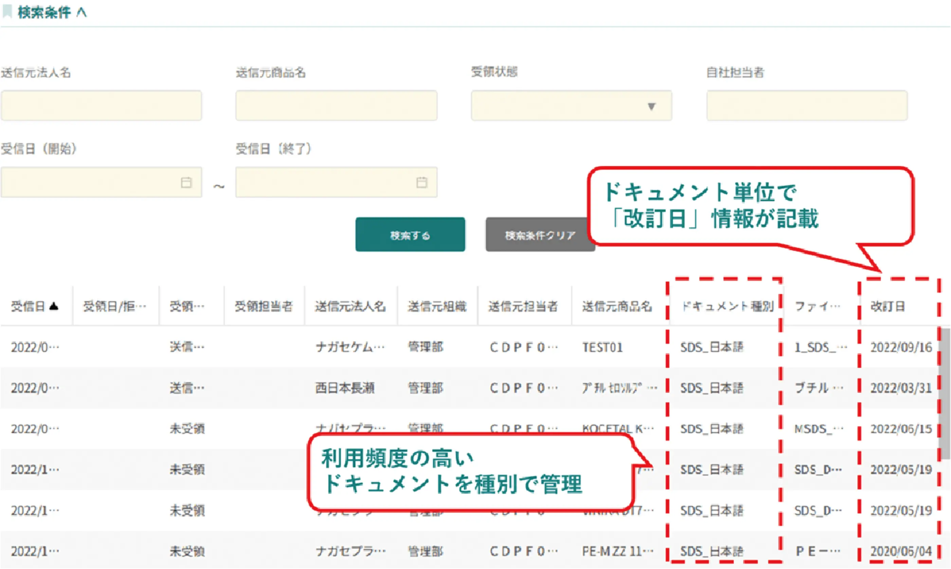Focus the 送信元法人名 input field

tap(101, 106)
